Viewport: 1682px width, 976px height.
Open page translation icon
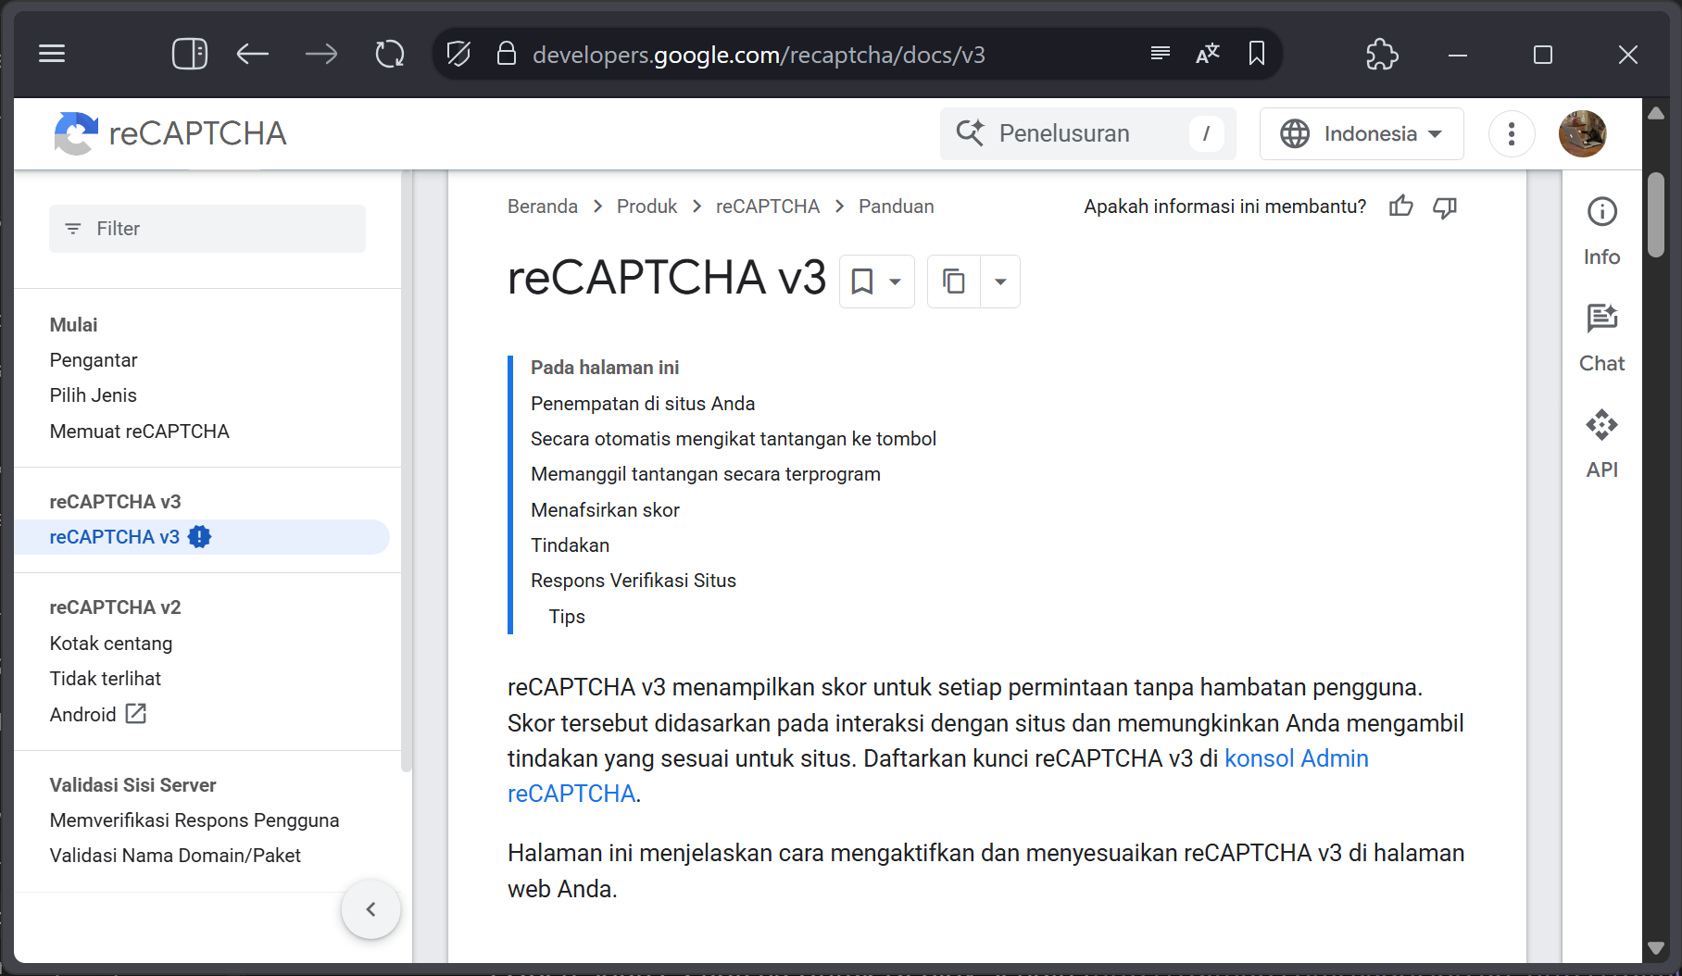(x=1208, y=54)
